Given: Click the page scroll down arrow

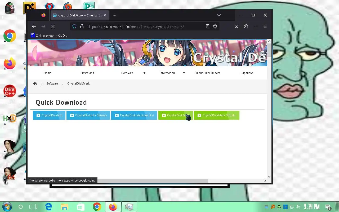Looking at the screenshot, I should pyautogui.click(x=269, y=176).
